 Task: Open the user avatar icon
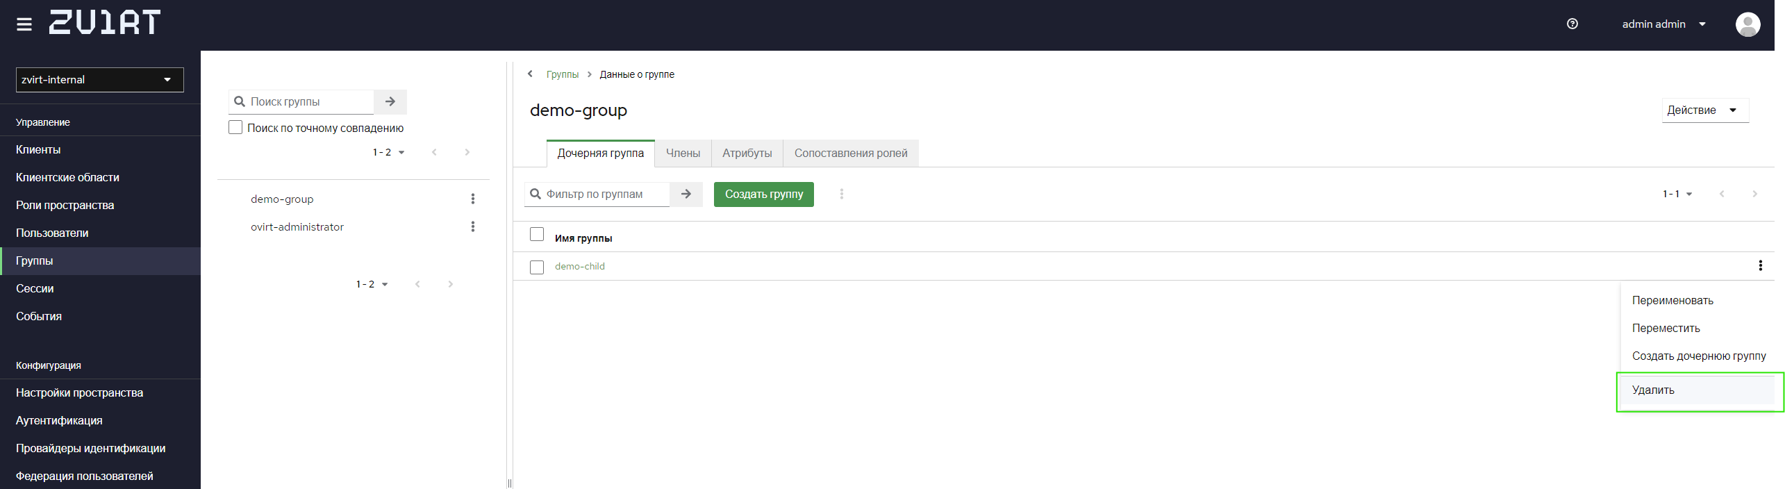pyautogui.click(x=1747, y=24)
